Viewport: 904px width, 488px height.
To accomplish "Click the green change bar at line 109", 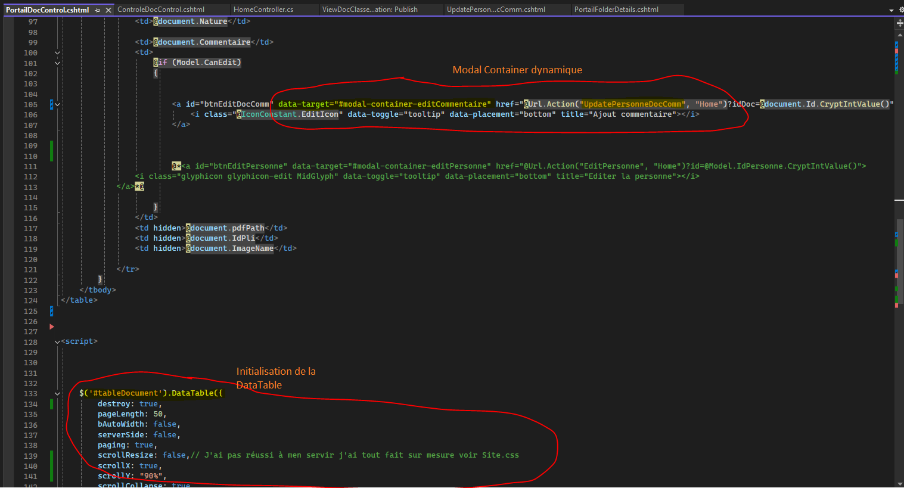I will pyautogui.click(x=51, y=151).
